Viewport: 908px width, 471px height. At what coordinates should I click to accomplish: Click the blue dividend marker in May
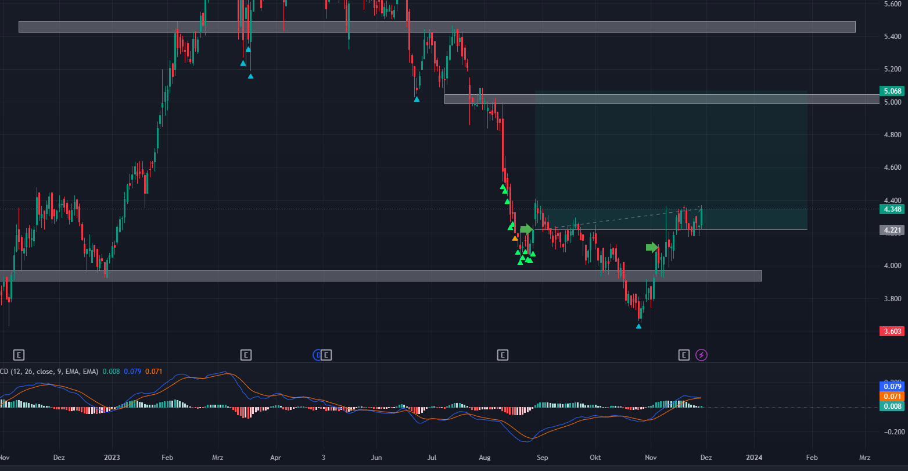tap(318, 355)
